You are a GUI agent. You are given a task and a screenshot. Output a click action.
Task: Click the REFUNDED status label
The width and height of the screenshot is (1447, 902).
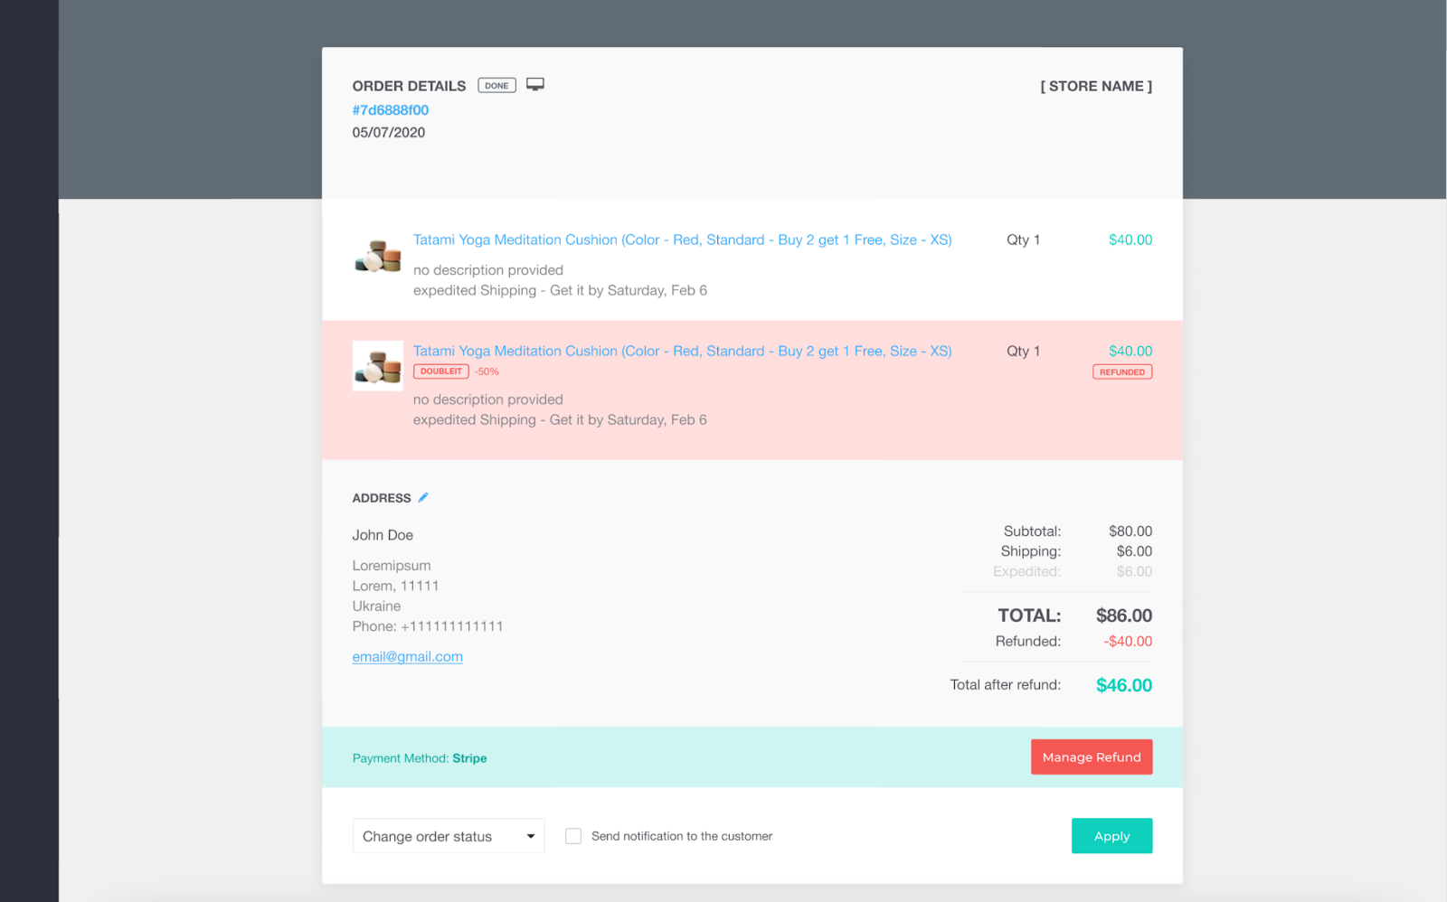pyautogui.click(x=1122, y=371)
